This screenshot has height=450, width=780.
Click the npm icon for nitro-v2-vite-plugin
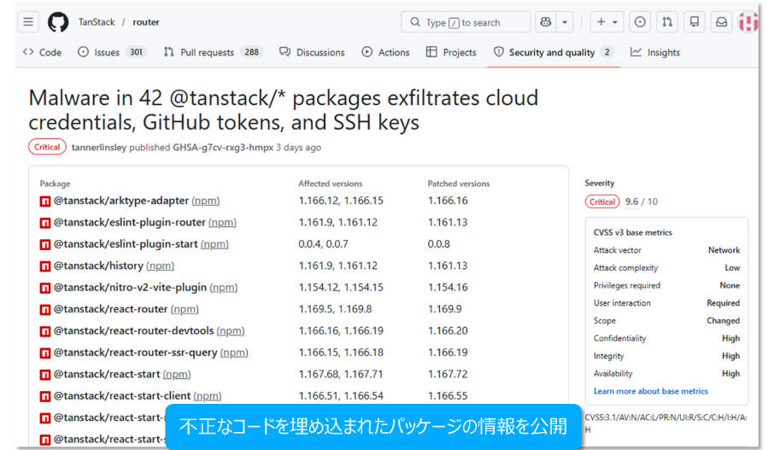pyautogui.click(x=44, y=288)
